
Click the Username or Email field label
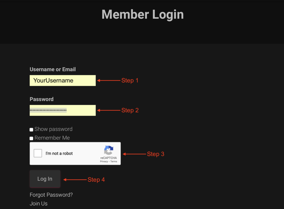click(53, 69)
